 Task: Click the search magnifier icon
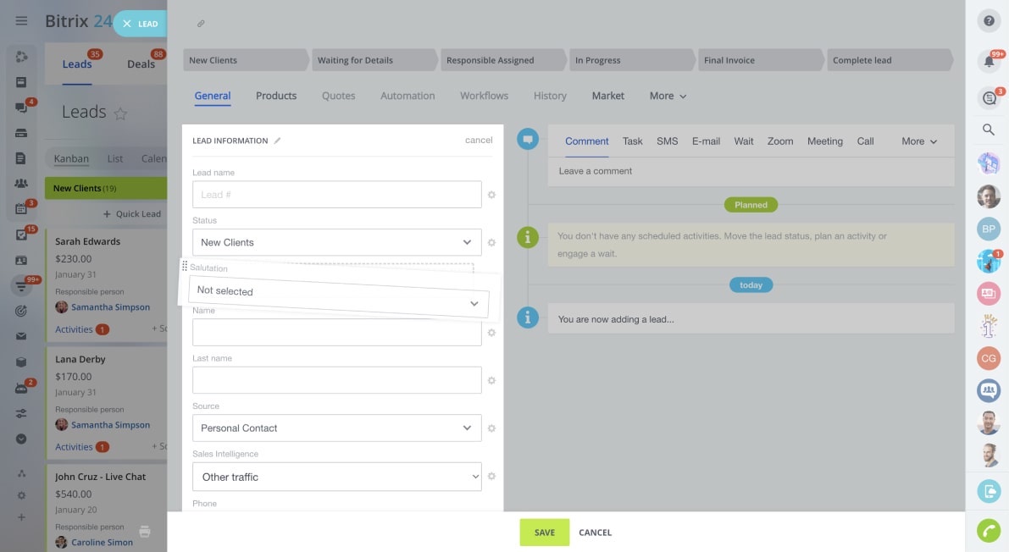coord(988,130)
